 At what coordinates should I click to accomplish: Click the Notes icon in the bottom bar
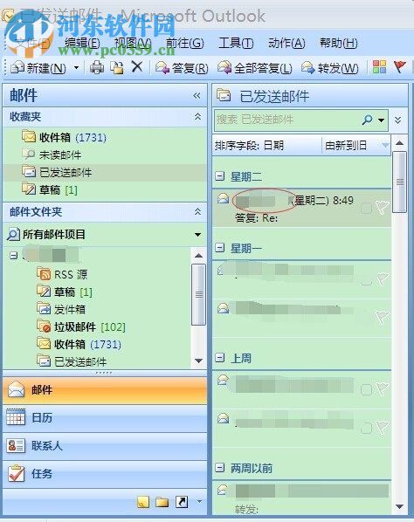[x=143, y=502]
